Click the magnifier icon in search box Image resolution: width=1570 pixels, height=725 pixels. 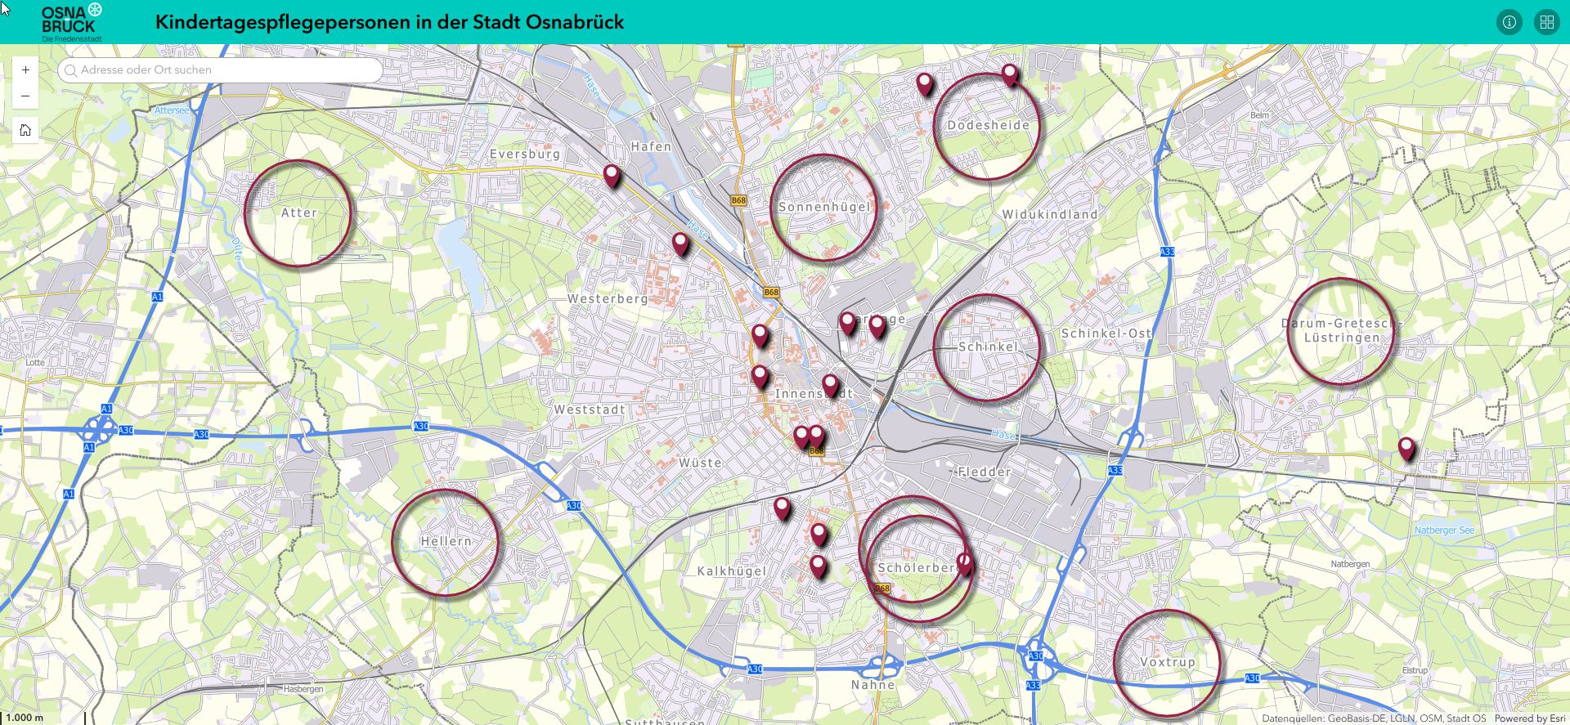pyautogui.click(x=71, y=71)
